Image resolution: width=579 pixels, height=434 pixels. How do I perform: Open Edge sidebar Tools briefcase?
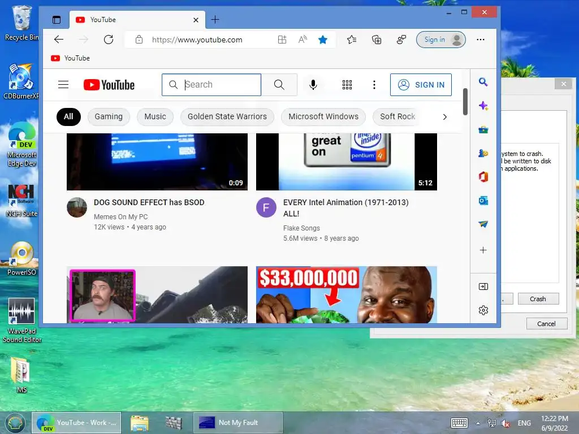[483, 129]
